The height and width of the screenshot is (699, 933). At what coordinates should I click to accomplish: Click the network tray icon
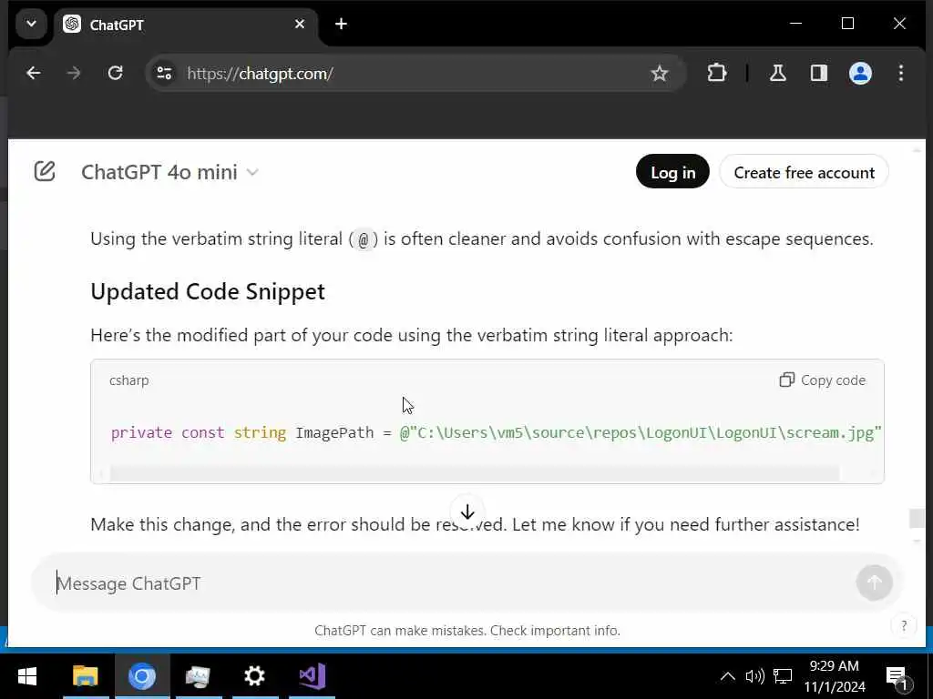coord(783,676)
